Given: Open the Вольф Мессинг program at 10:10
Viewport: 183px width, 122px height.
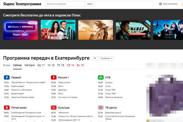Looking at the screenshot, I should pos(28,83).
